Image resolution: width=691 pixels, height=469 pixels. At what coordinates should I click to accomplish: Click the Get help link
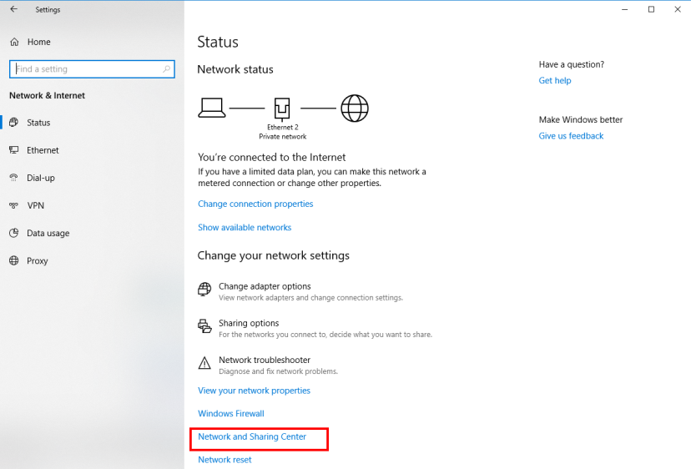pos(555,81)
